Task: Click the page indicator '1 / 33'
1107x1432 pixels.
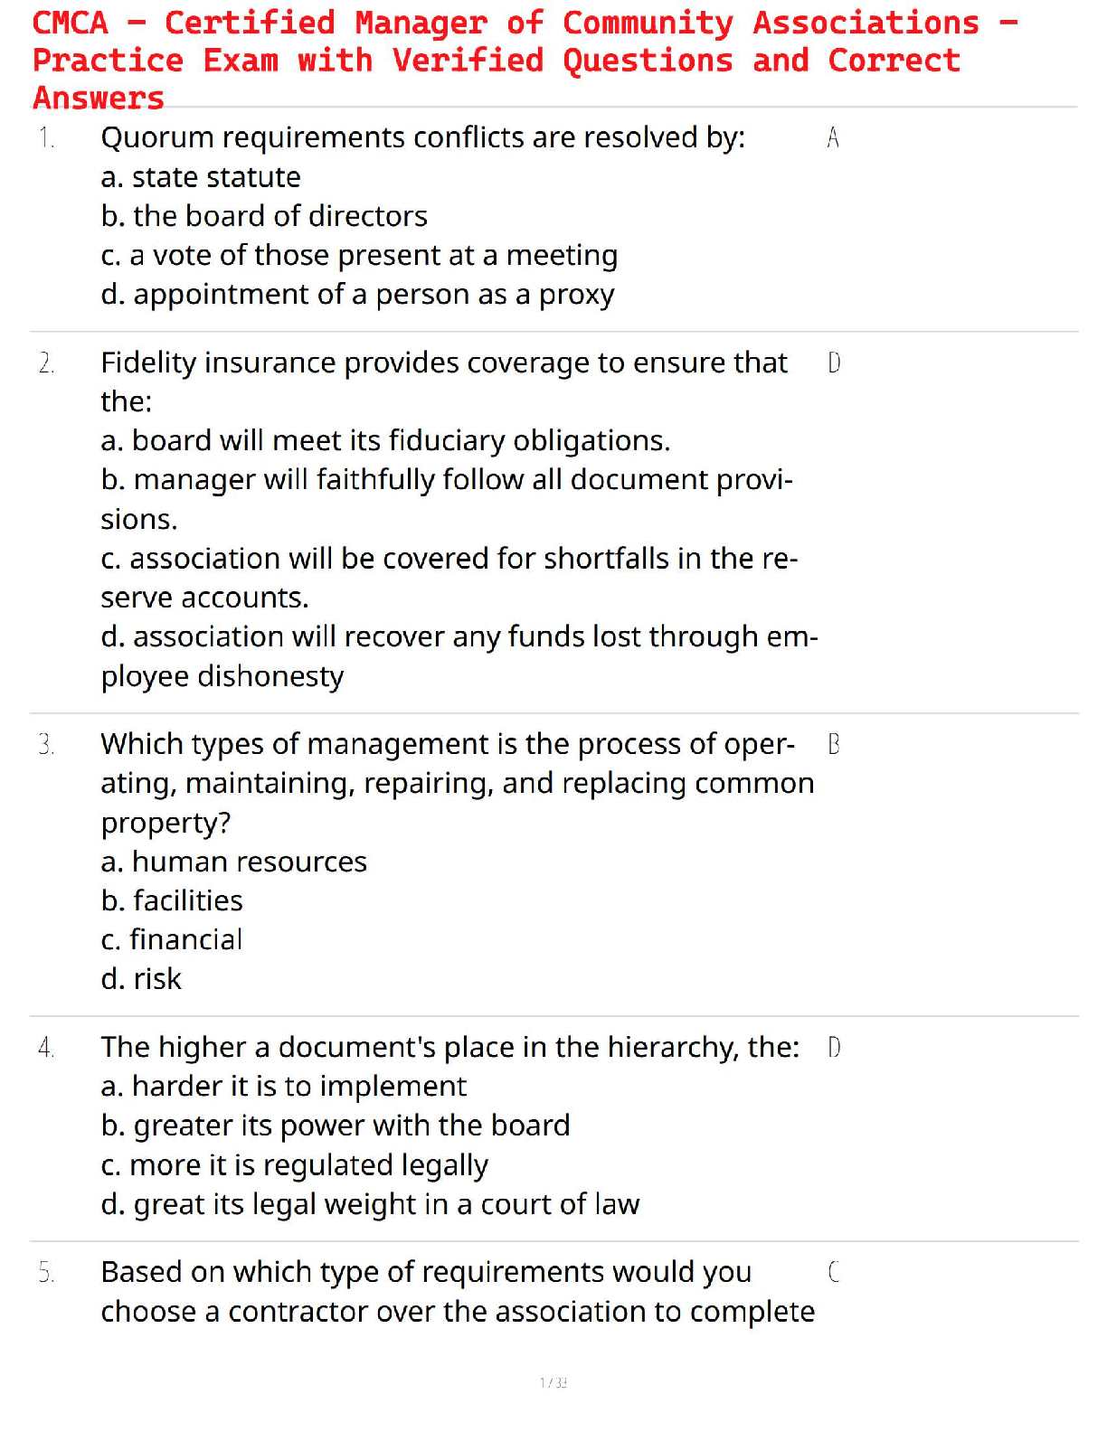Action: [x=553, y=1382]
